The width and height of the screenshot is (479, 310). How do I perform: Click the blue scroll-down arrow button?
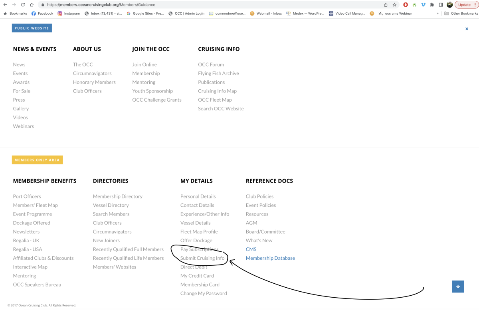[x=458, y=286]
